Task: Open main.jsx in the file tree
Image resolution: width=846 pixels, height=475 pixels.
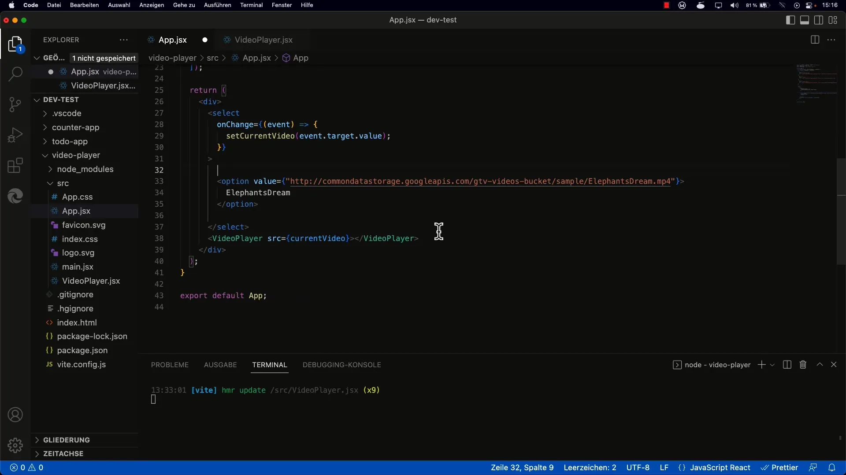Action: click(x=78, y=267)
